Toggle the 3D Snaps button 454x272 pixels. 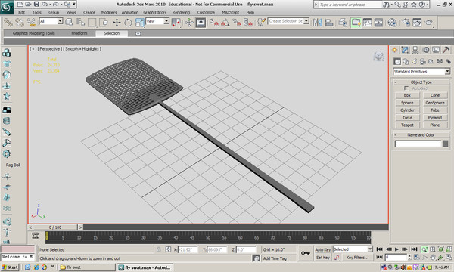click(214, 23)
